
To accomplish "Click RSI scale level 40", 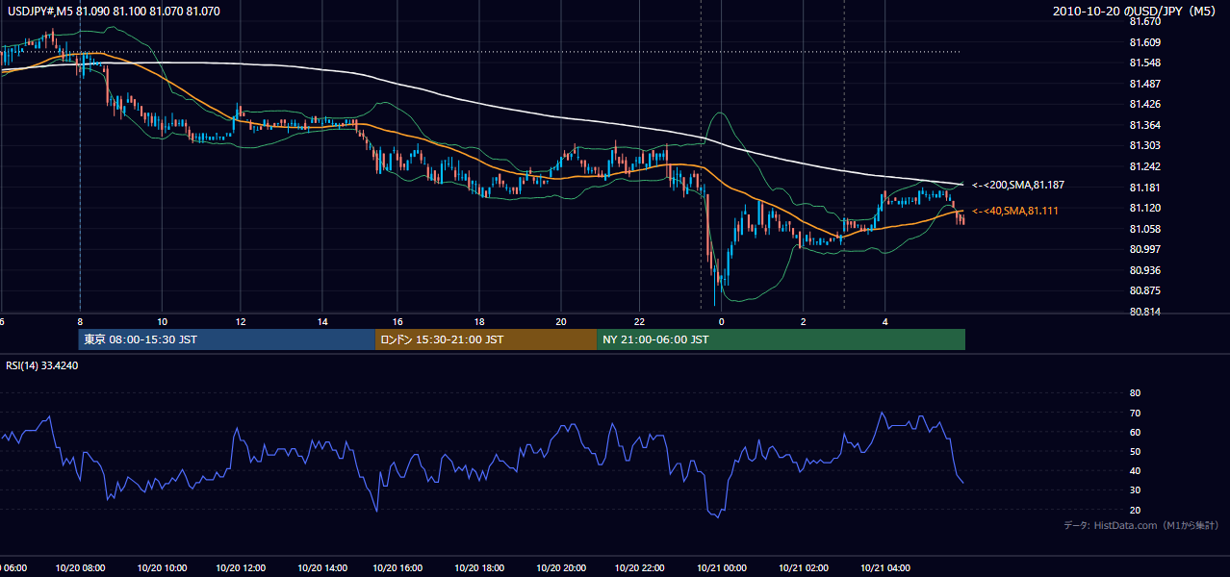I will pos(1135,470).
